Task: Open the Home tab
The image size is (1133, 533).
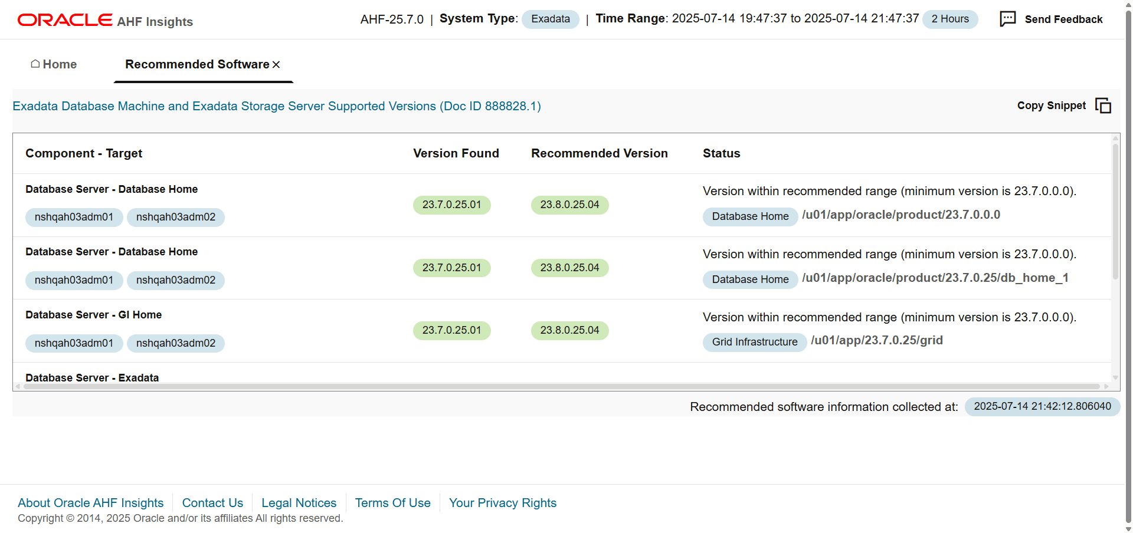Action: 54,64
